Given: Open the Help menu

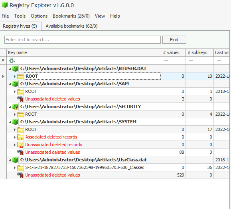Looking at the screenshot, I should (x=115, y=16).
